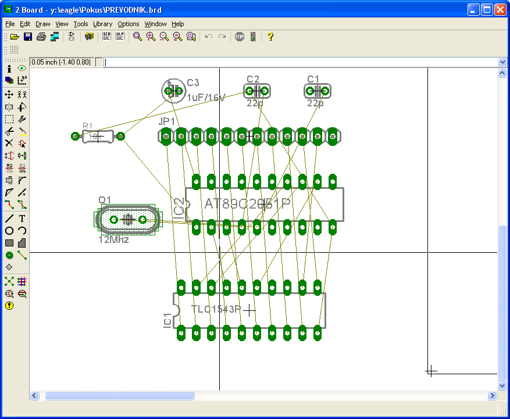Screen dimensions: 510x419
Task: Open Help with the question mark
Action: (x=270, y=37)
